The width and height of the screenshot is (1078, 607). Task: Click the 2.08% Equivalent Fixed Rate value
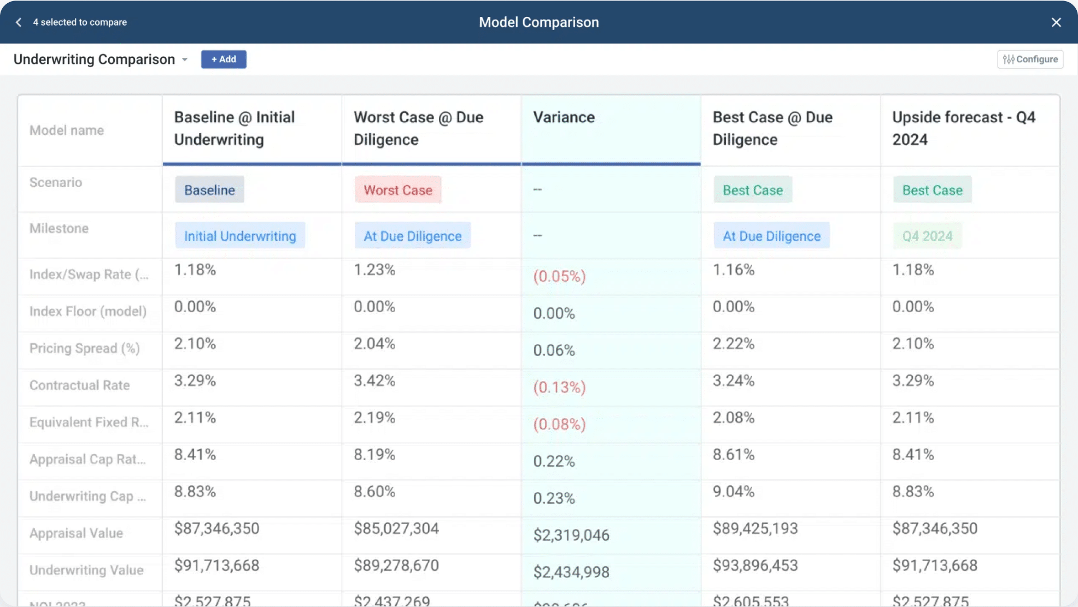734,418
